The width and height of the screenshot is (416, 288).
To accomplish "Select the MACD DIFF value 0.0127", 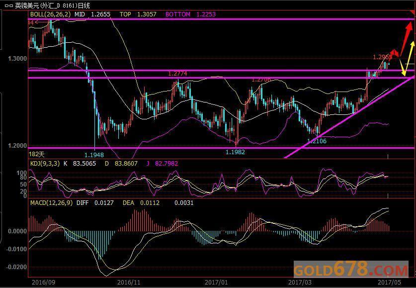I will [104, 203].
